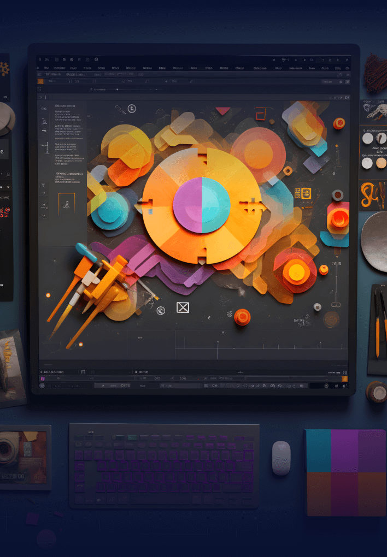387x557 pixels.
Task: Toggle the small gray knob on canvas right edge
Action: pyautogui.click(x=337, y=194)
